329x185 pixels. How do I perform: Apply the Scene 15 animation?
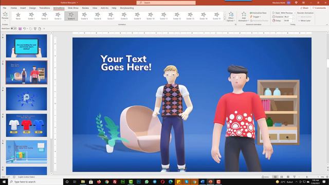216,16
